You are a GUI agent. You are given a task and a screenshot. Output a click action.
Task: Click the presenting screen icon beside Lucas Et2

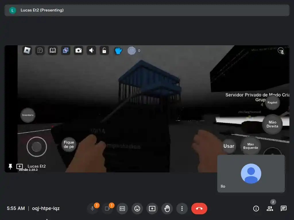click(20, 166)
